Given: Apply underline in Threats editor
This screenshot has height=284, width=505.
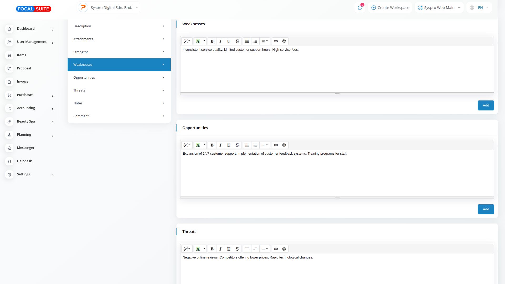Looking at the screenshot, I should [229, 249].
